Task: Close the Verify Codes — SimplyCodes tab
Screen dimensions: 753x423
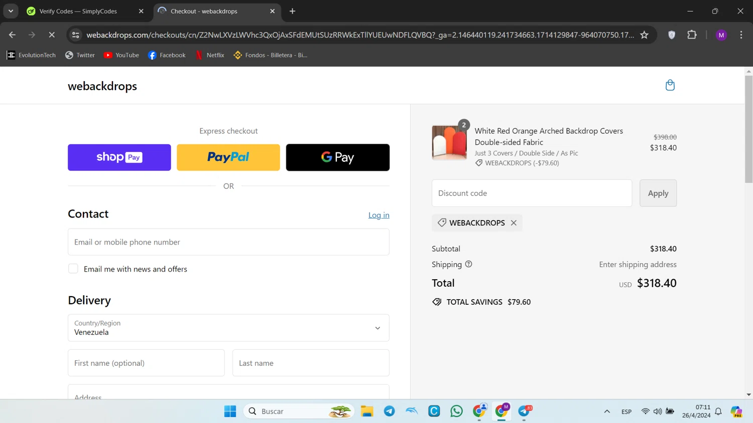Action: pos(141,11)
